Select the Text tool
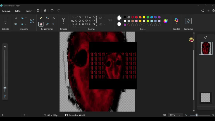Image resolution: width=215 pixels, height=121 pixels. [x=53, y=18]
